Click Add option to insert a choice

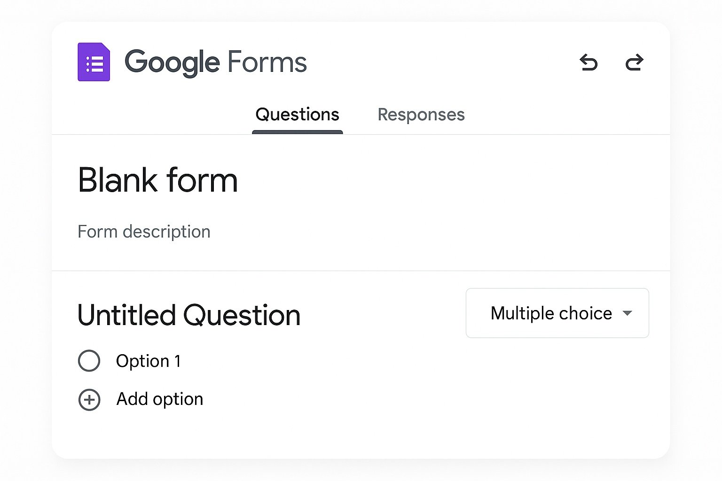(159, 400)
